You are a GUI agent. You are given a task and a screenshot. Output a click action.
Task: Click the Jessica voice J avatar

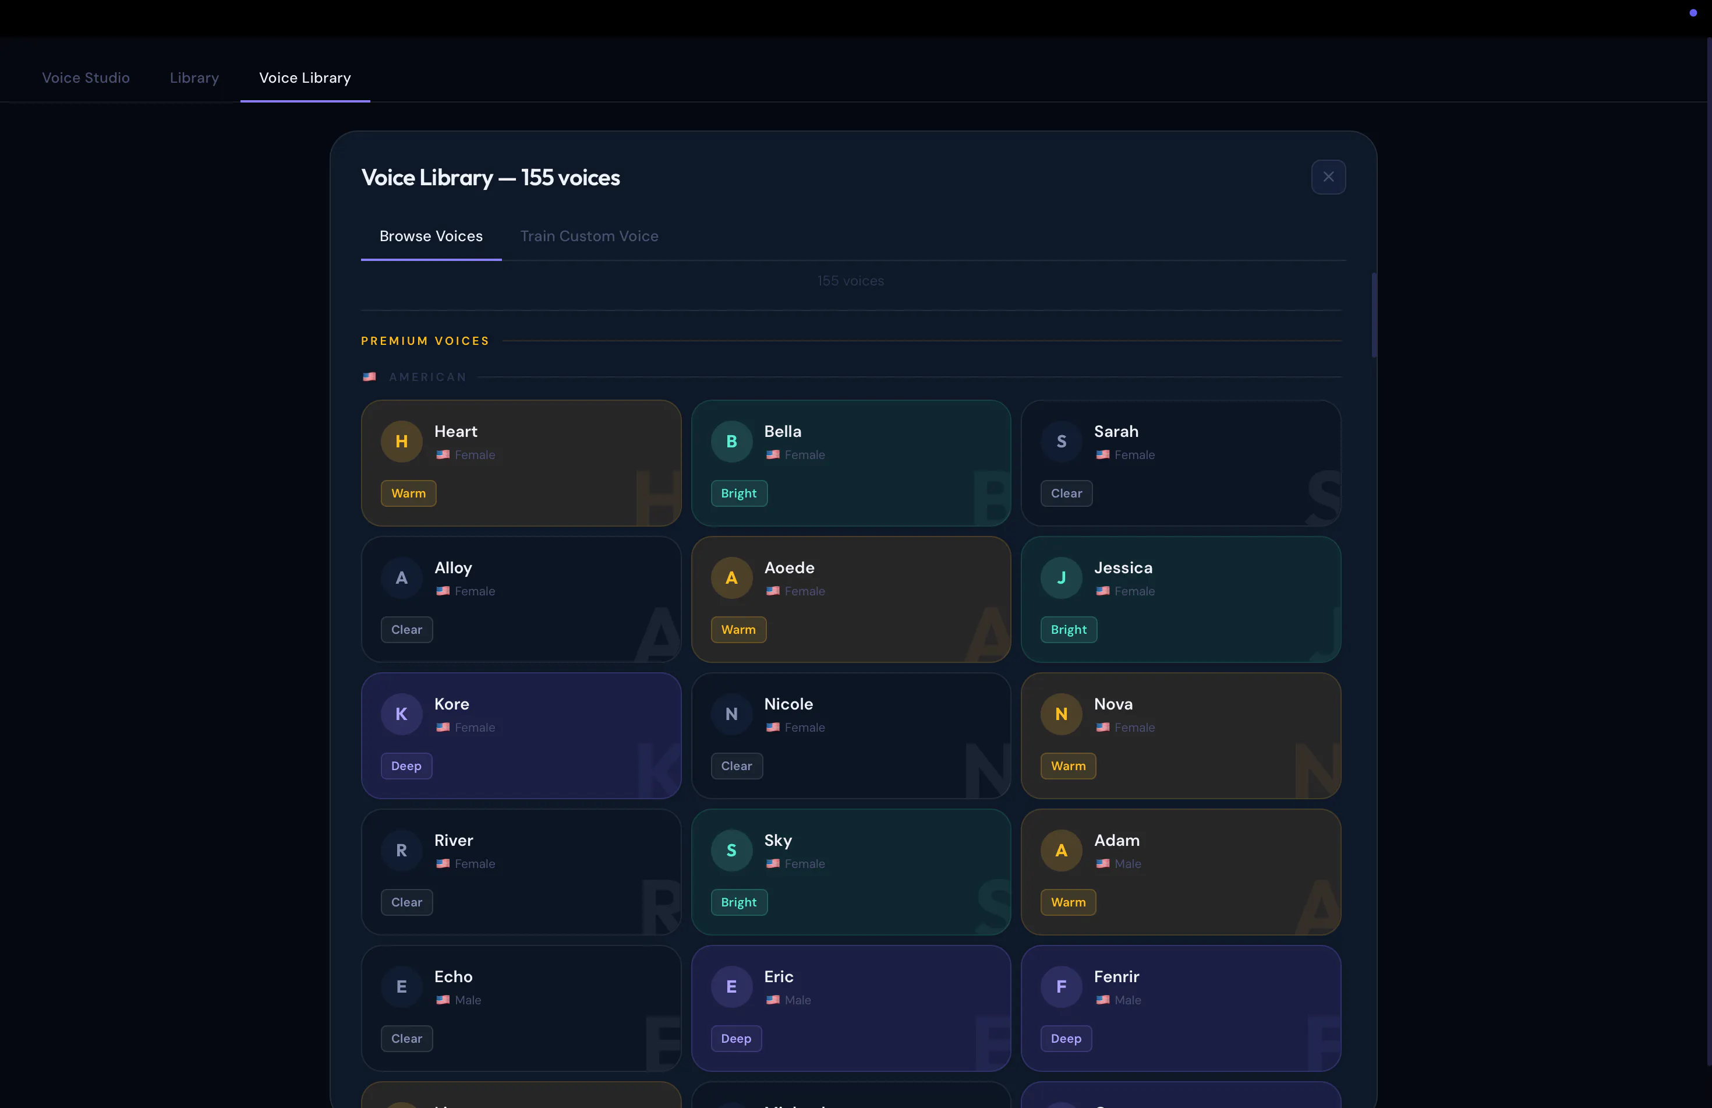pos(1062,578)
